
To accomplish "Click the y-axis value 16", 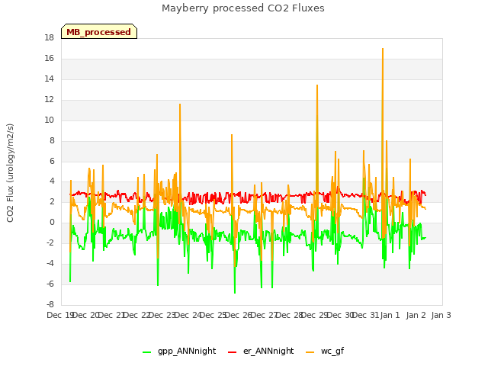I will 49,59.
